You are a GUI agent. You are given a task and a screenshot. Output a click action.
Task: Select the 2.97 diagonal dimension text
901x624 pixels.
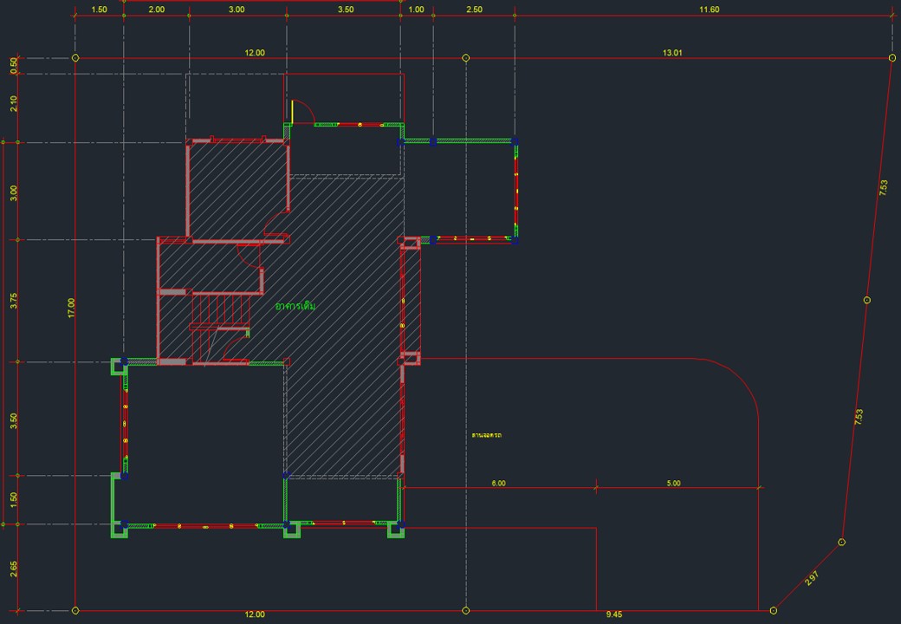(812, 578)
